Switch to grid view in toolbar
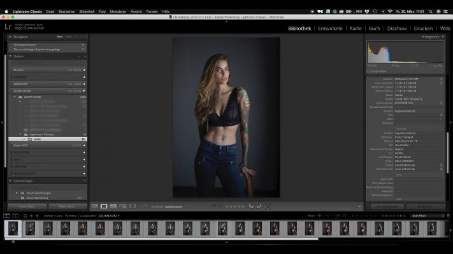Viewport: 453px width, 254px height. tap(95, 206)
